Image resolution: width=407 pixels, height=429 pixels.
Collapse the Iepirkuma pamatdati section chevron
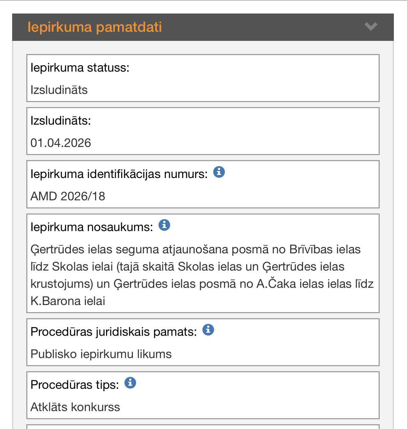point(371,26)
